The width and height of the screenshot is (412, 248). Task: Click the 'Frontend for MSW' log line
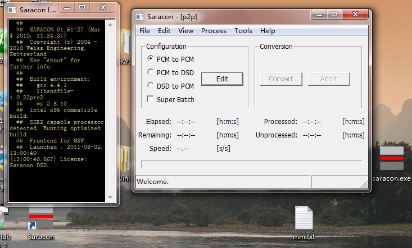click(51, 141)
